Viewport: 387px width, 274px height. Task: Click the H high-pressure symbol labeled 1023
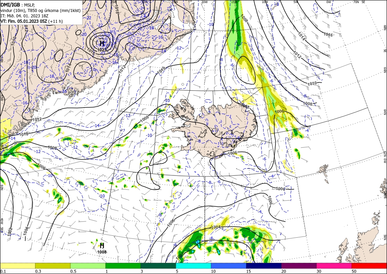click(102, 43)
